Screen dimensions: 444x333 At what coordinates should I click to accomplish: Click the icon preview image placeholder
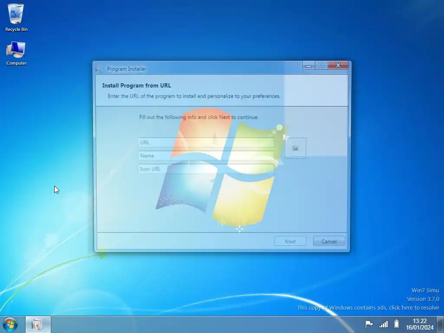(x=295, y=148)
